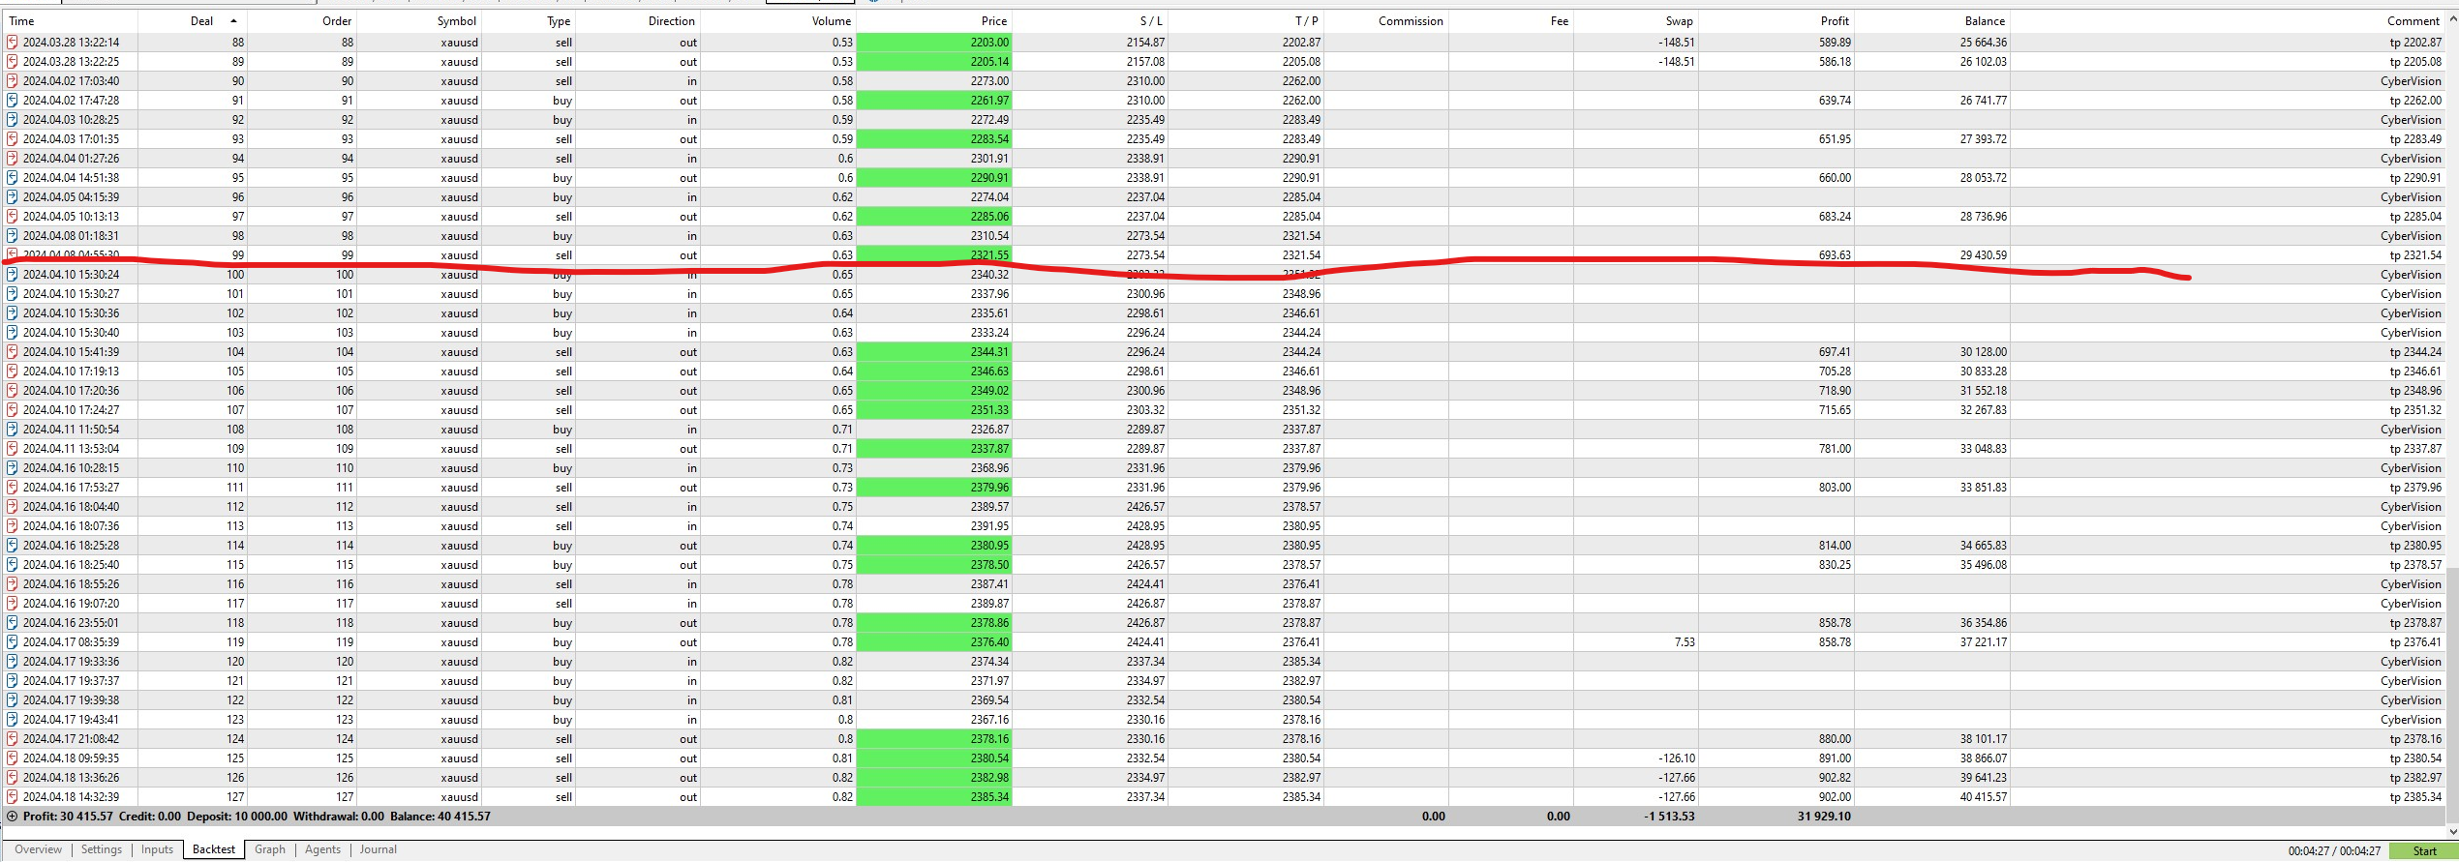This screenshot has width=2459, height=862.
Task: Click the icon beside 2024.04.16 23:55:01
Action: point(13,623)
